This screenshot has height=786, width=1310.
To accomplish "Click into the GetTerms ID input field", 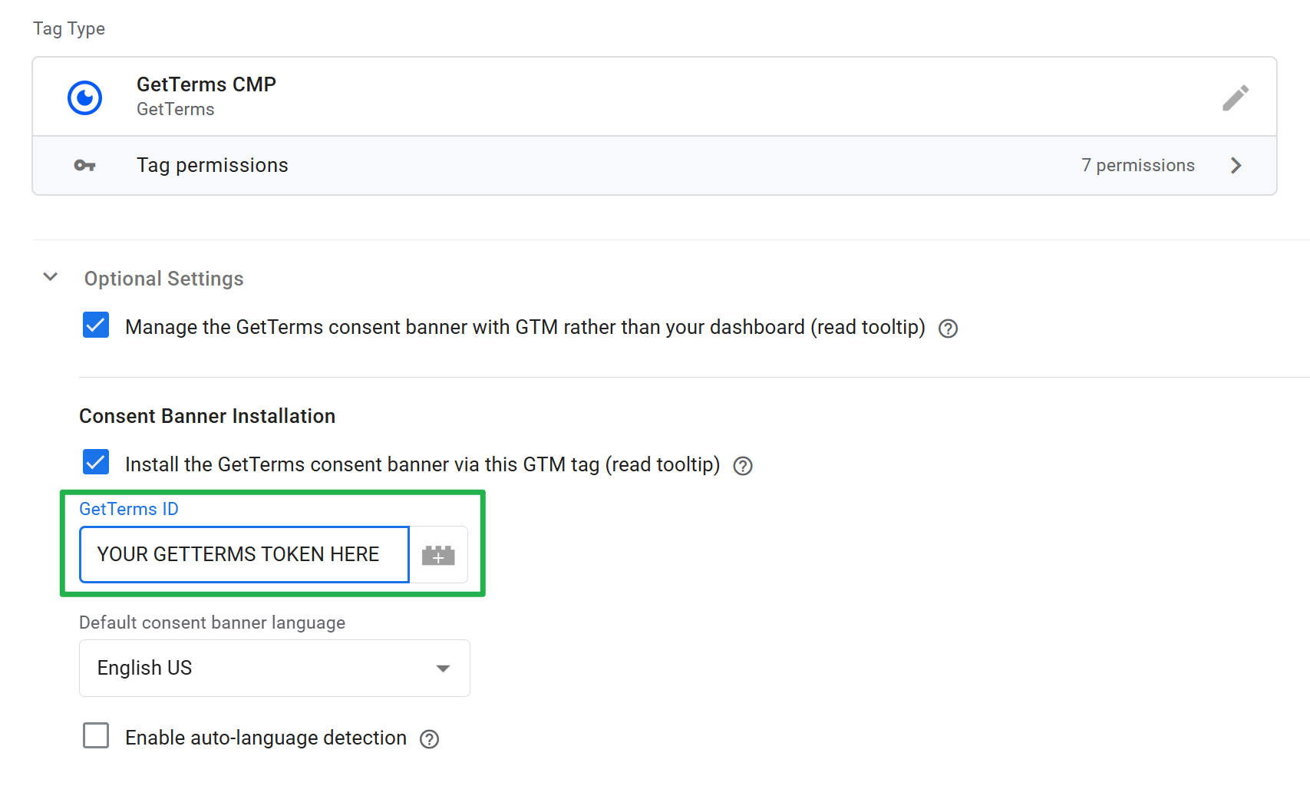I will pos(244,554).
